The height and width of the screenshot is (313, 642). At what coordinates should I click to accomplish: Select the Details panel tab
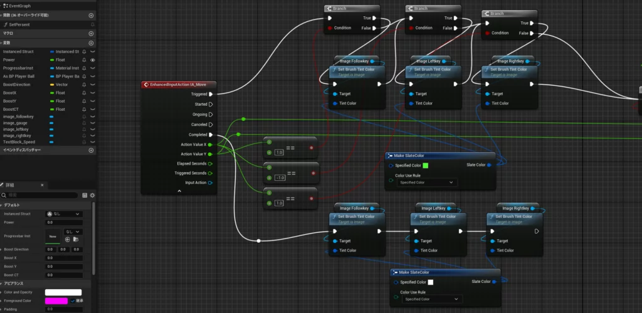(x=19, y=186)
